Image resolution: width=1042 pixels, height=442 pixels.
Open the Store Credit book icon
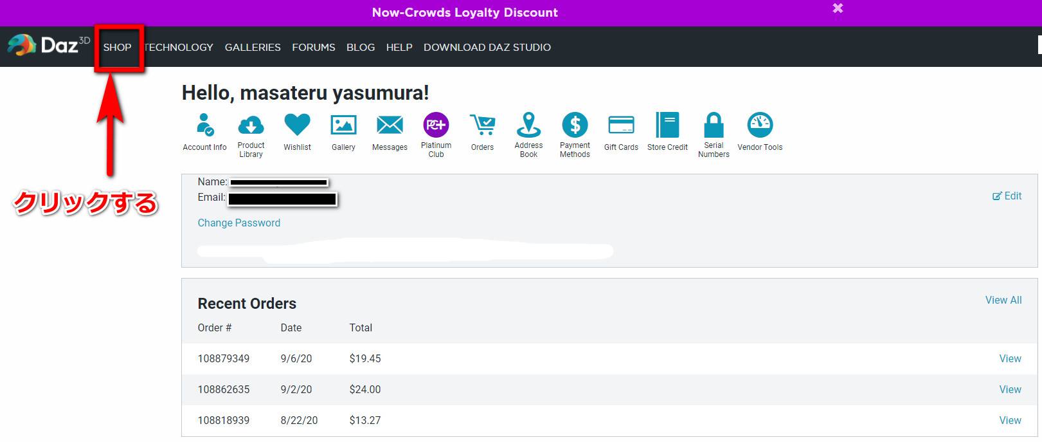coord(667,125)
